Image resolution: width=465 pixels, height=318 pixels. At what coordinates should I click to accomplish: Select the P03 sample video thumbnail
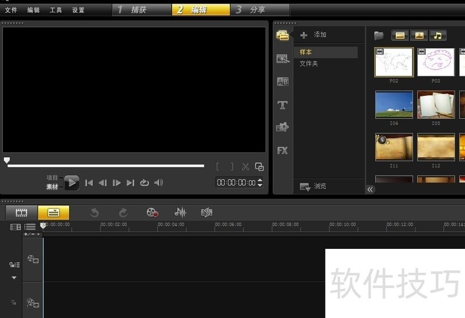(436, 63)
